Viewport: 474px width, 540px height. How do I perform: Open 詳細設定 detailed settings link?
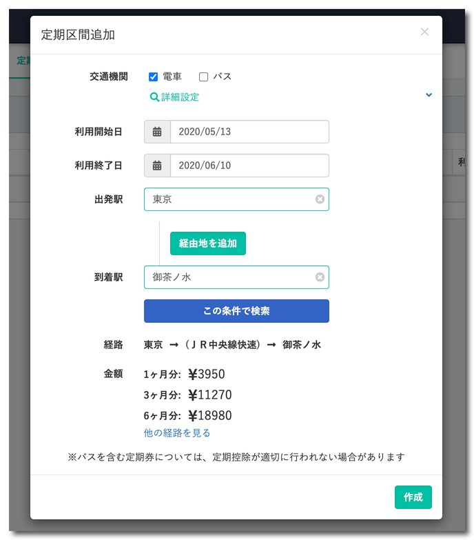click(x=180, y=97)
